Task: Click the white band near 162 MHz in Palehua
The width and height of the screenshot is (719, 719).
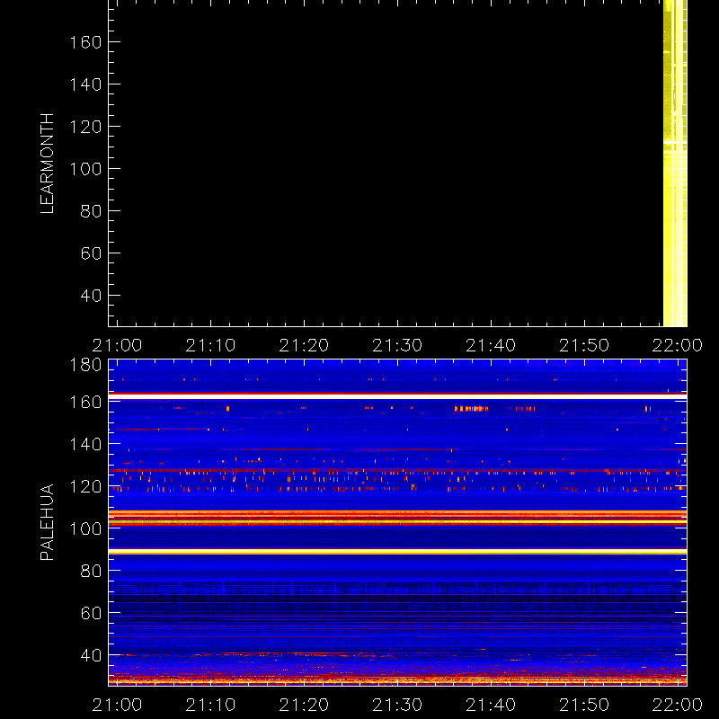Action: pyautogui.click(x=397, y=396)
